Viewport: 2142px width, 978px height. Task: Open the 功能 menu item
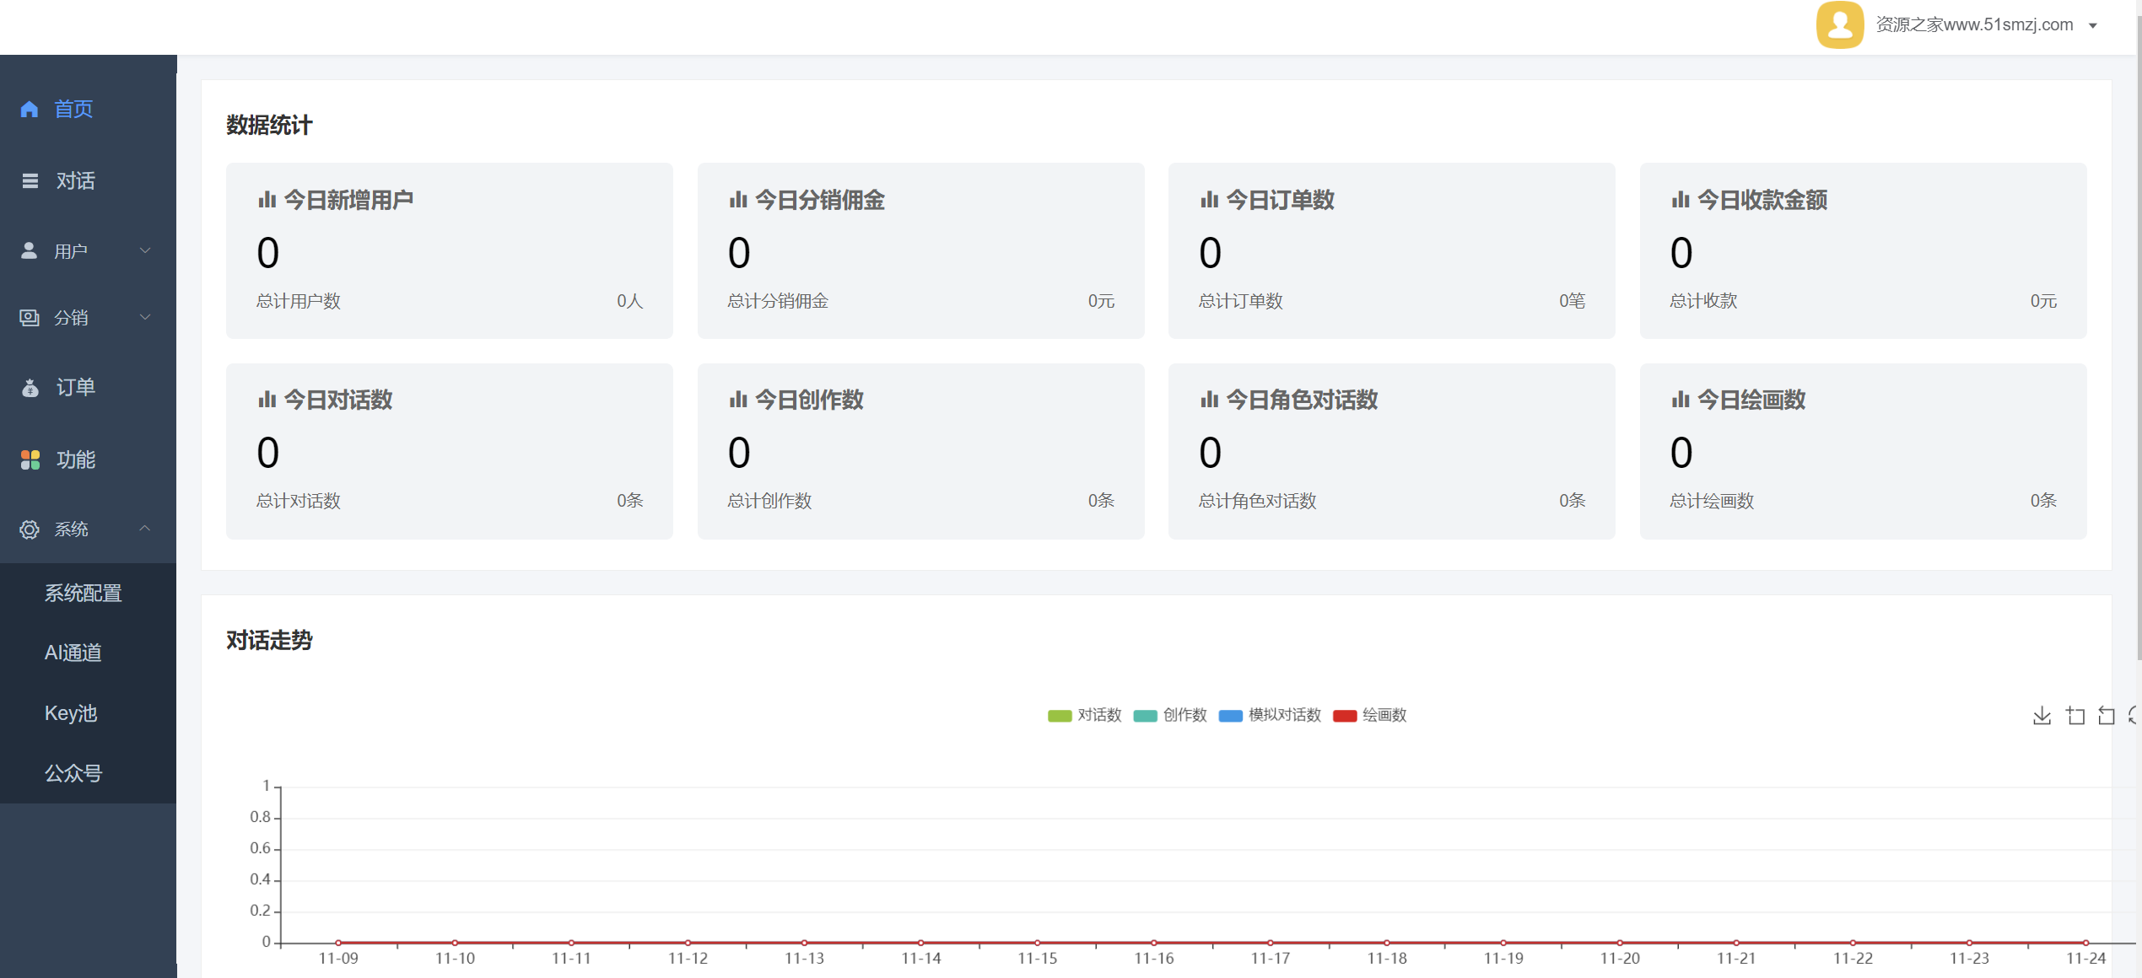(88, 459)
